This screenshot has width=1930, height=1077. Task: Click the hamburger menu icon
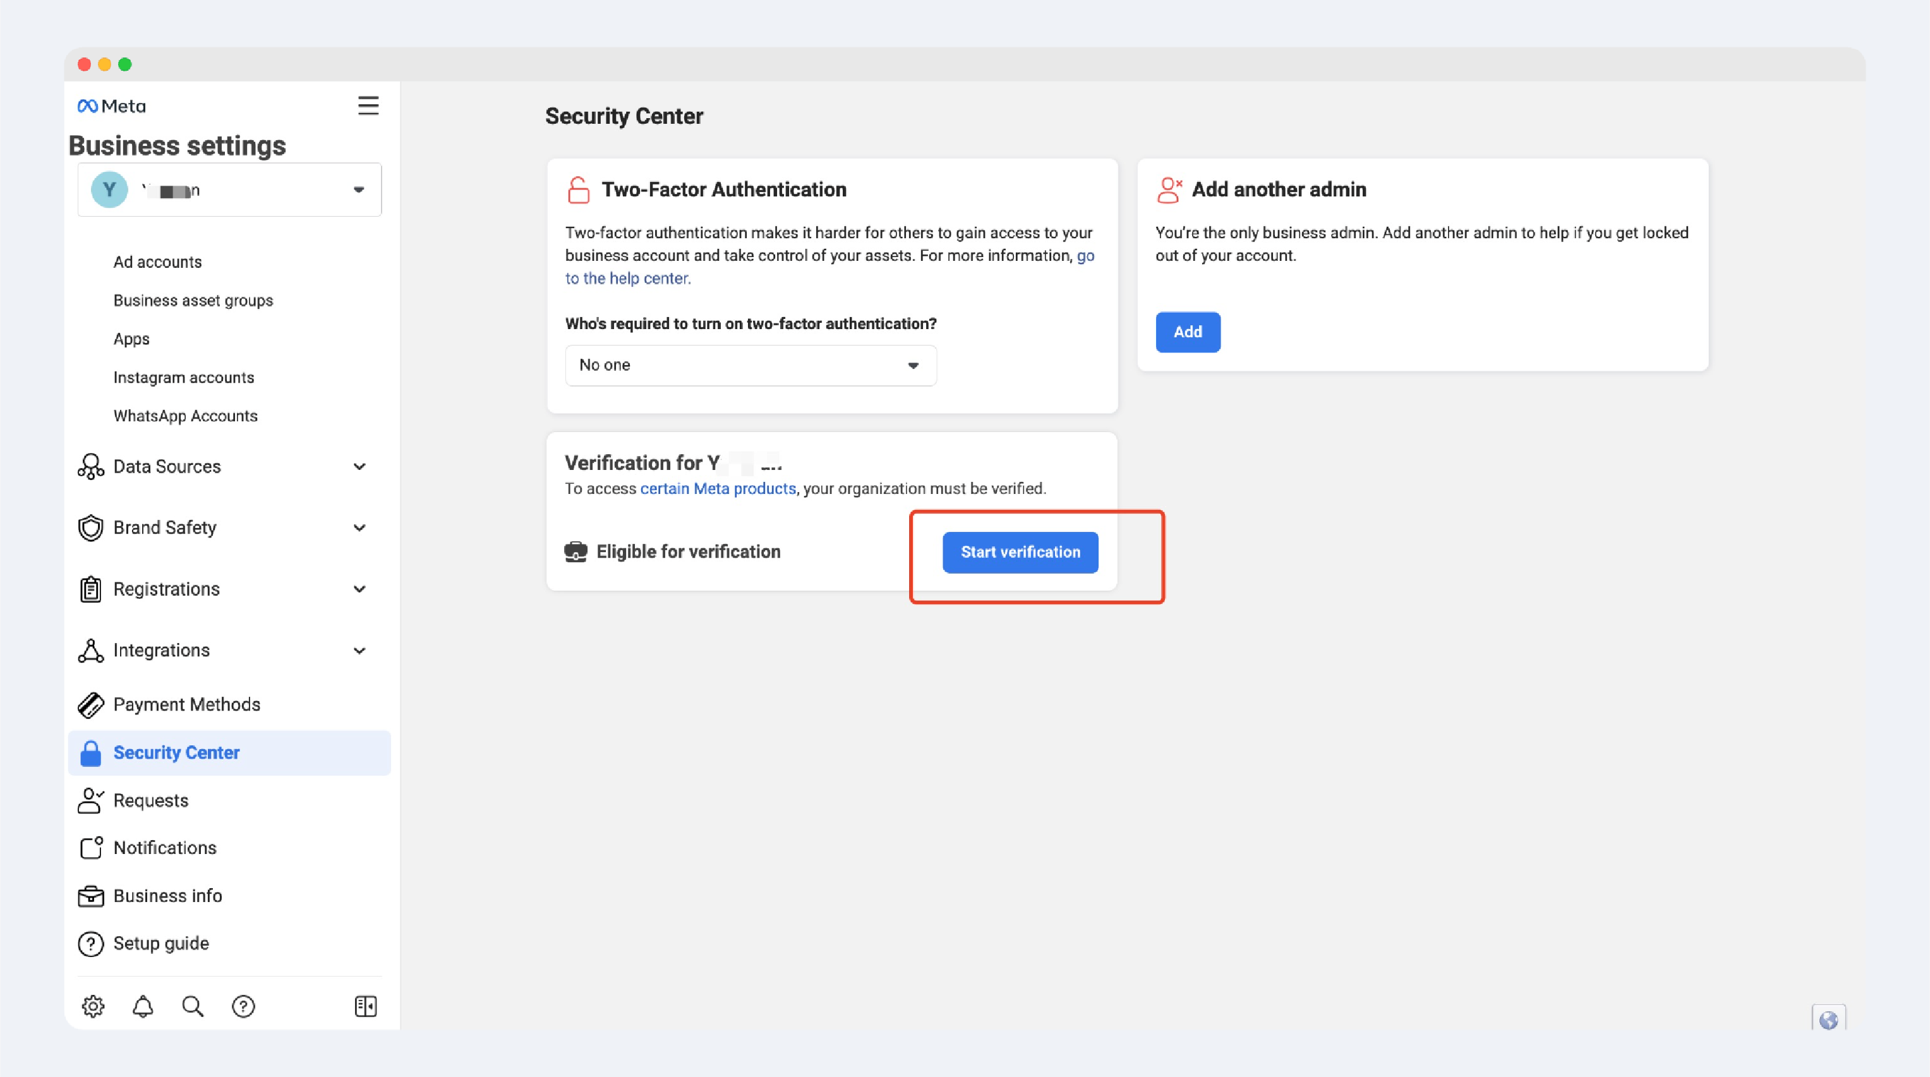pyautogui.click(x=368, y=105)
